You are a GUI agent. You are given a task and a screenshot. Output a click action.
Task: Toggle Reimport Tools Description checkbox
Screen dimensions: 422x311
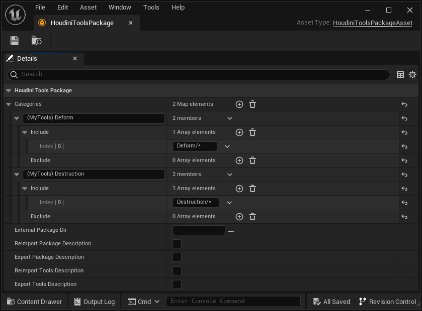(x=177, y=271)
